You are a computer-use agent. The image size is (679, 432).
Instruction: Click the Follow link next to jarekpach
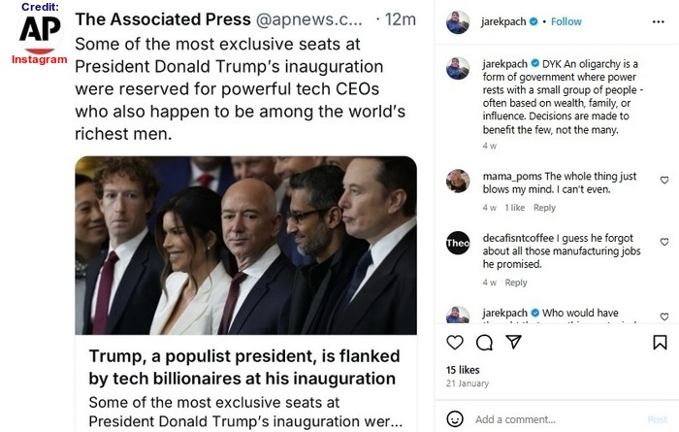566,21
